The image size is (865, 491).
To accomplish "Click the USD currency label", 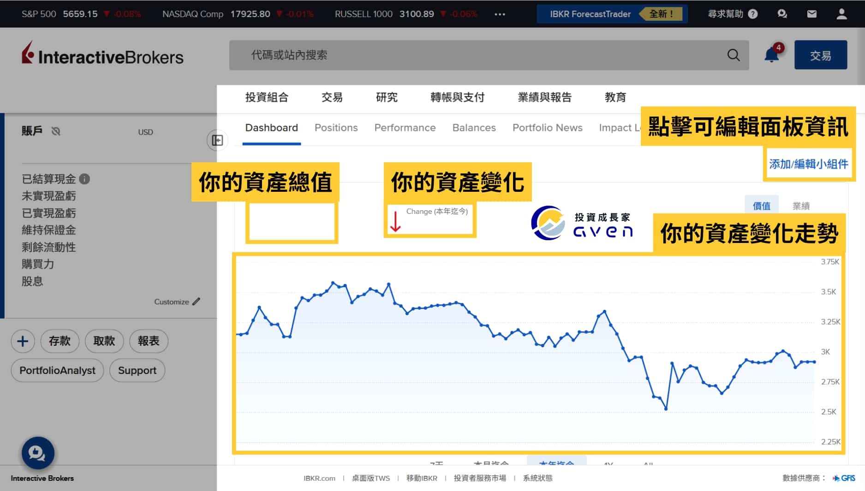I will (145, 132).
